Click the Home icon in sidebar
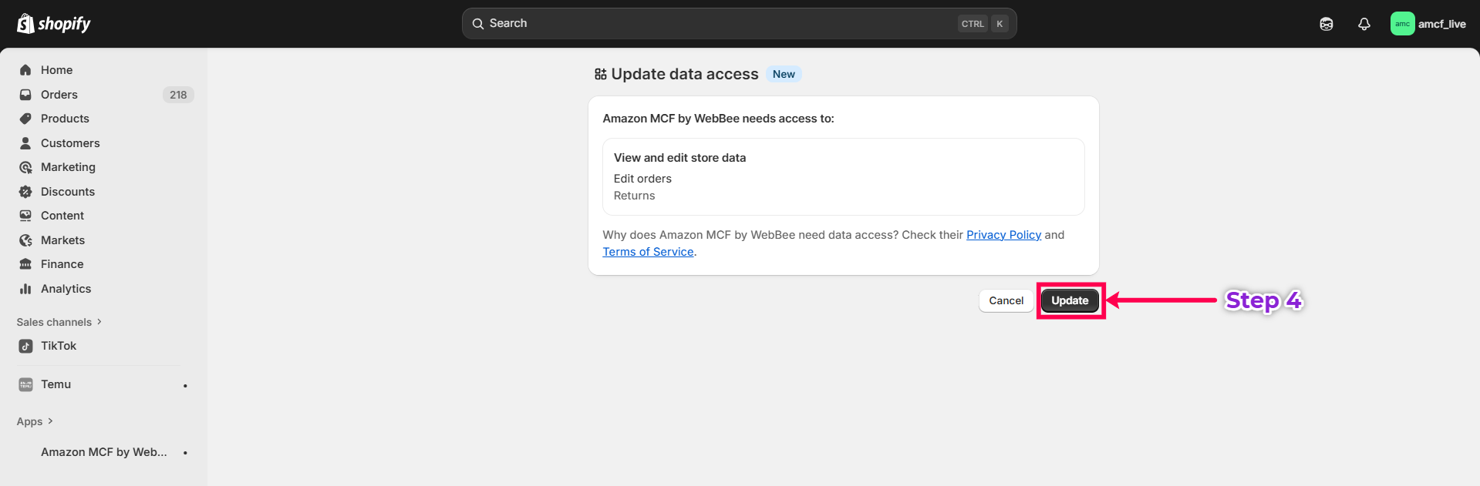The height and width of the screenshot is (486, 1480). pos(25,70)
